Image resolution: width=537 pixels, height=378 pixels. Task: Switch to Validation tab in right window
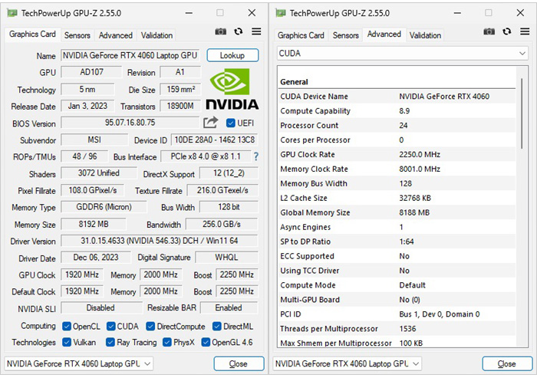[425, 35]
